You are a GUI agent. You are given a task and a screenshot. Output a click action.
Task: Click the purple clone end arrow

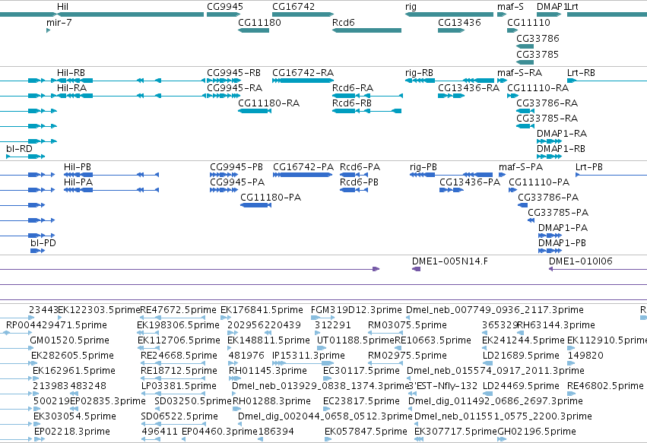click(376, 269)
